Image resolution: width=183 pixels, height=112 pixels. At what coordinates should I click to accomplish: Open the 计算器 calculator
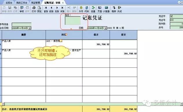[106, 9]
